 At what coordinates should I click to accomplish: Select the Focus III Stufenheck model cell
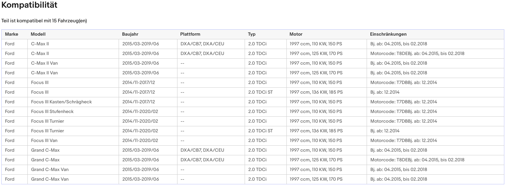pos(52,112)
